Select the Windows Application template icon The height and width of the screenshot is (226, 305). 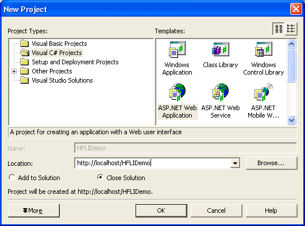tap(177, 49)
